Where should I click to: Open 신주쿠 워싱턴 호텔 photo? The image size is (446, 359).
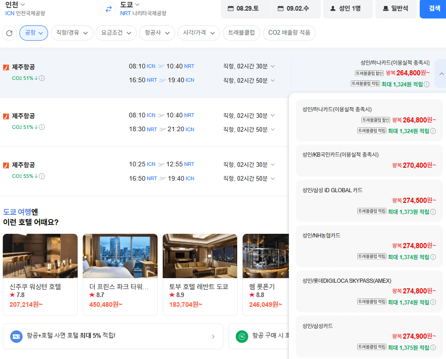point(40,256)
